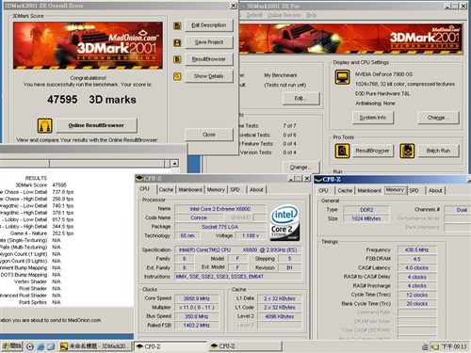Click the Online ResultBrowser button

[96, 125]
